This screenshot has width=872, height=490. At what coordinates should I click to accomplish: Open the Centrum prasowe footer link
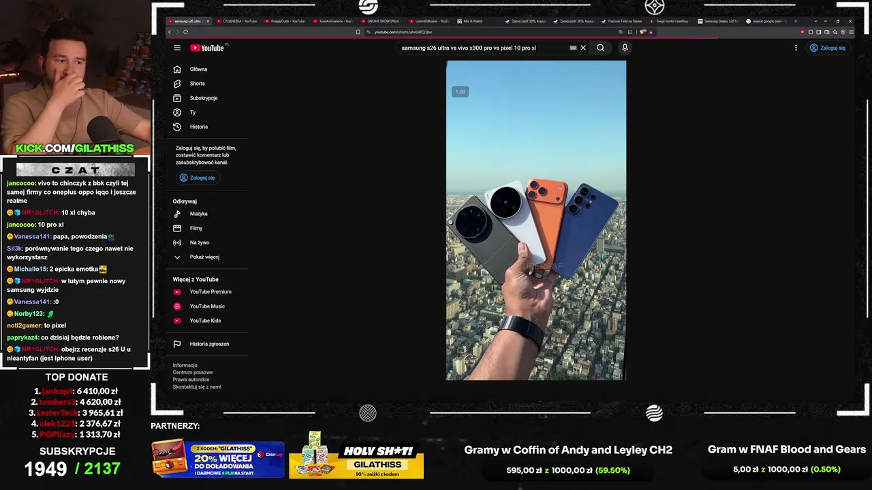click(193, 372)
